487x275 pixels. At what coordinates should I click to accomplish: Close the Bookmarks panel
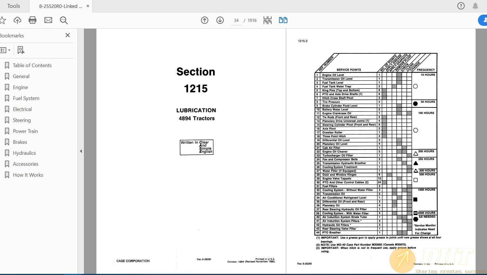click(67, 35)
